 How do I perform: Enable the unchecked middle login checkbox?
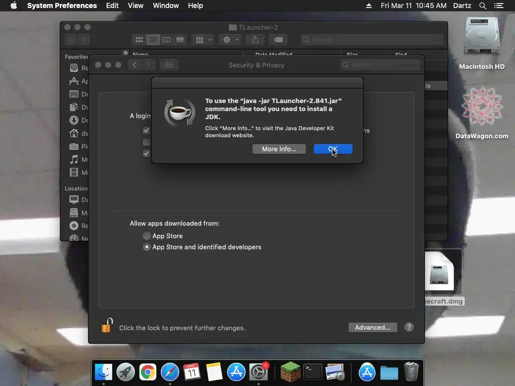coord(146,142)
